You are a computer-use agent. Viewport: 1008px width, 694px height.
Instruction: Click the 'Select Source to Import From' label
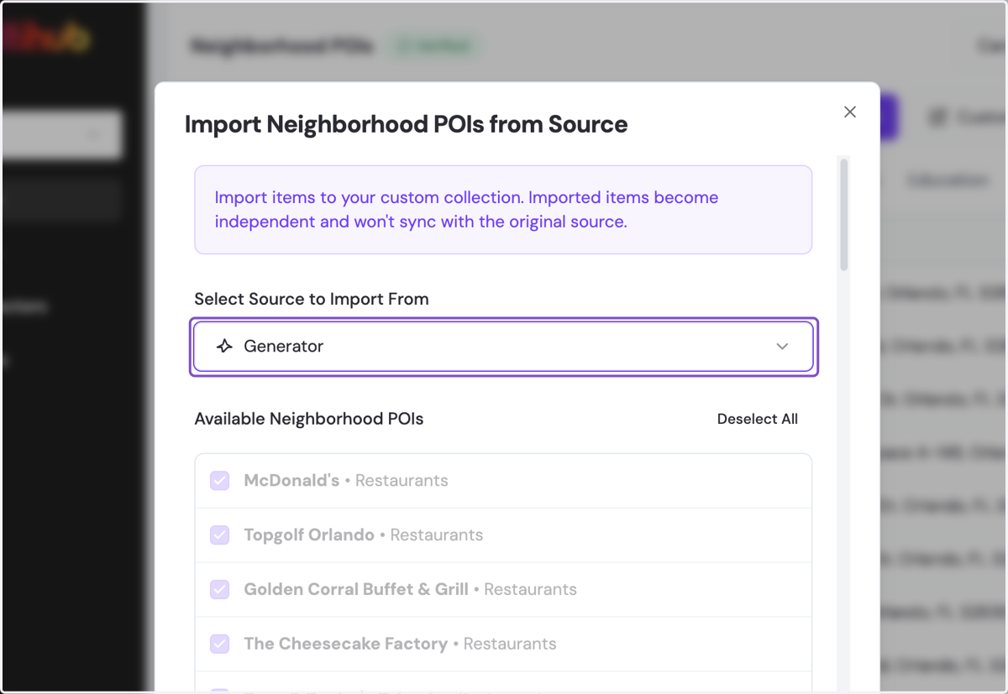312,299
